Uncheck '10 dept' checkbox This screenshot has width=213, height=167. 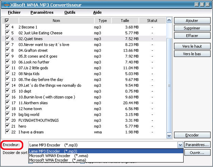coord(7,91)
